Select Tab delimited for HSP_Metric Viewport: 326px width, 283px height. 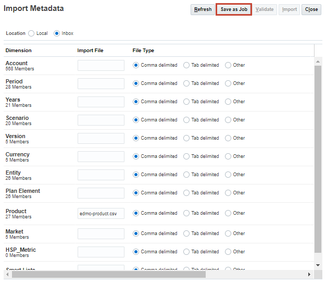(x=186, y=252)
